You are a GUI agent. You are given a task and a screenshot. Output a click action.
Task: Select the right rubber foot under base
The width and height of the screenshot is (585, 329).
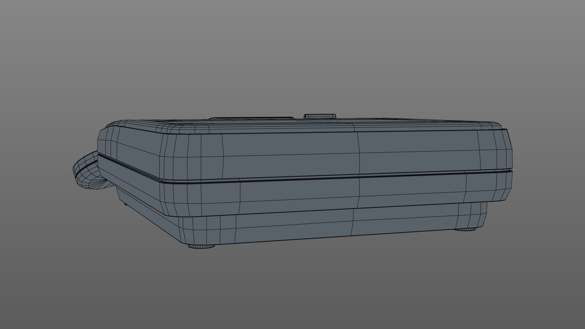[465, 229]
